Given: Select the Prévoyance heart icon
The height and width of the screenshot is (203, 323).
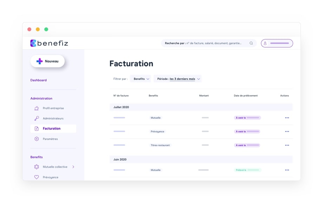Looking at the screenshot, I should pos(37,177).
